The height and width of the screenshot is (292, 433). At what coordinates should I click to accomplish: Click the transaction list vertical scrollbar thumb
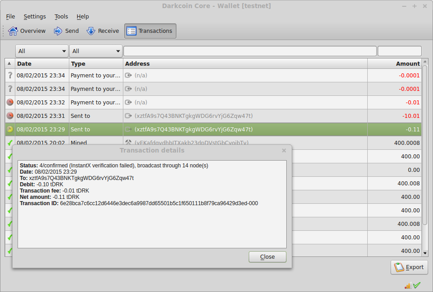tap(425, 145)
